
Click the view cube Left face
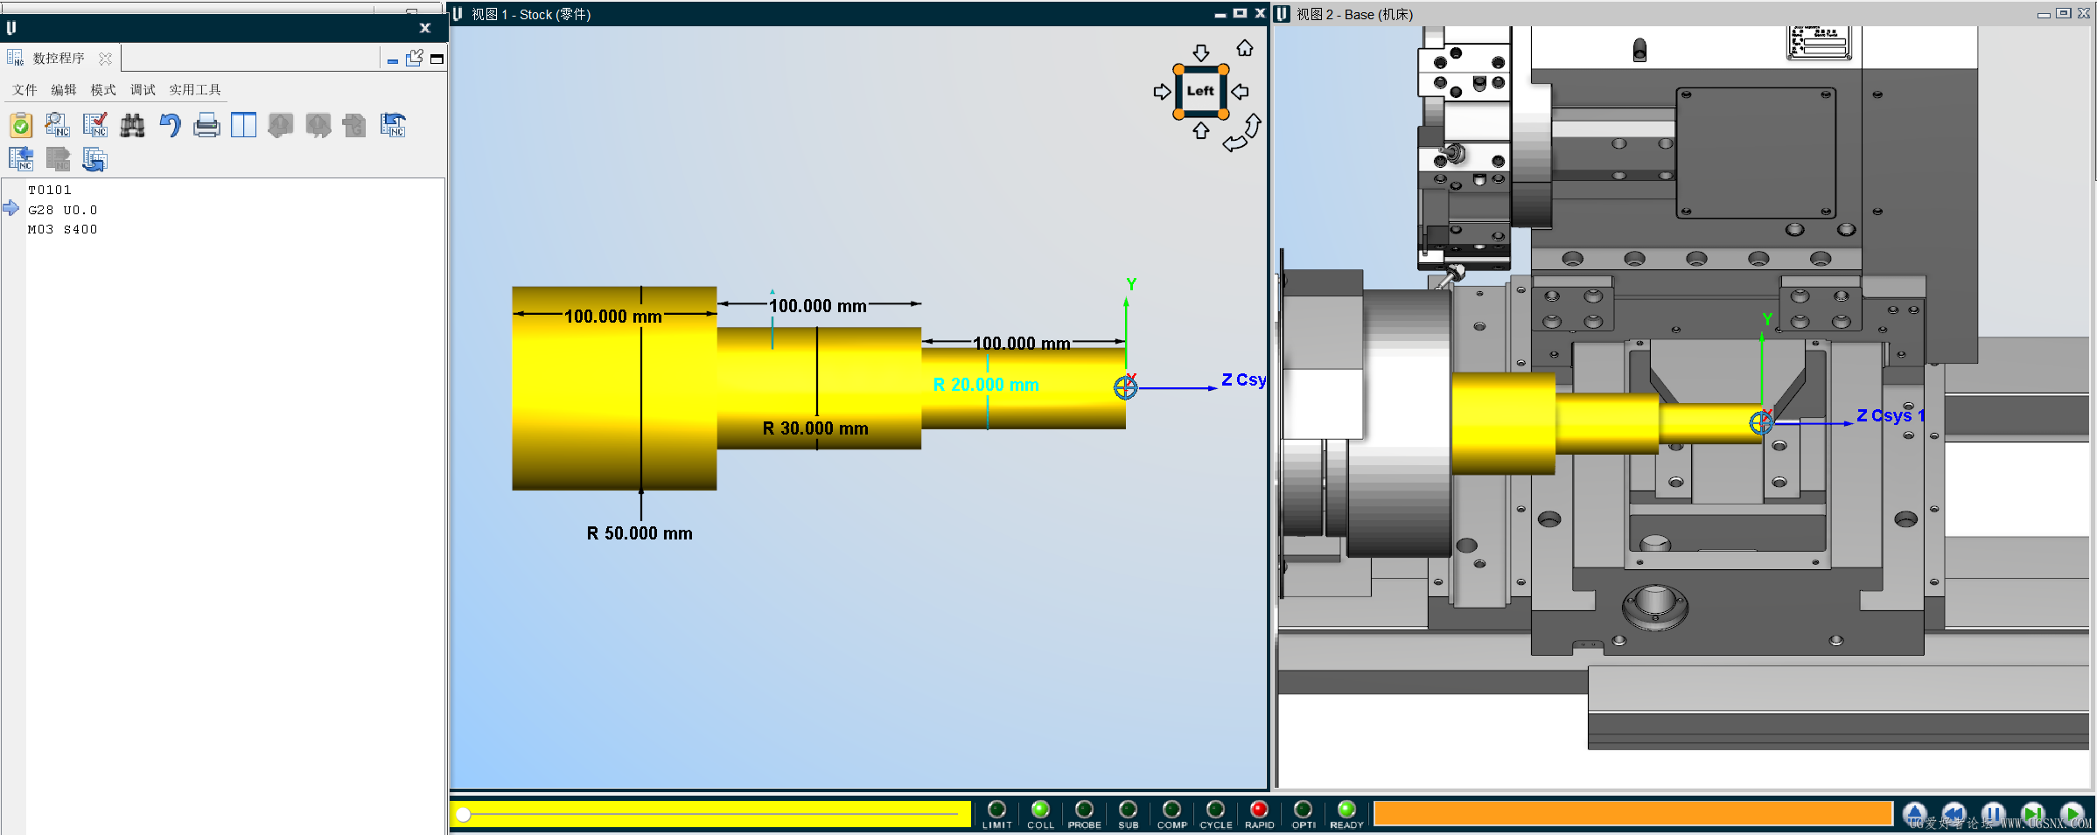[x=1200, y=91]
